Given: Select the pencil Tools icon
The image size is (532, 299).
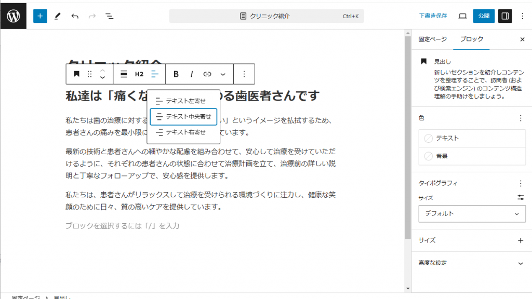Looking at the screenshot, I should pos(58,16).
